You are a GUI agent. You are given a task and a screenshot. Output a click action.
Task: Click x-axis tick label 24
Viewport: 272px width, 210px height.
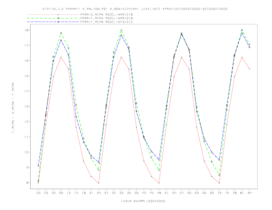[x=99, y=193]
